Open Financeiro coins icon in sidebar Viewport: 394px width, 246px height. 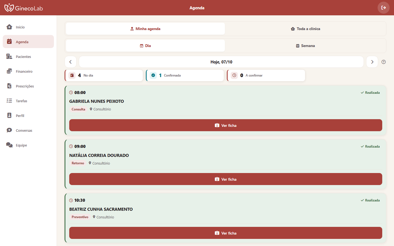9,71
